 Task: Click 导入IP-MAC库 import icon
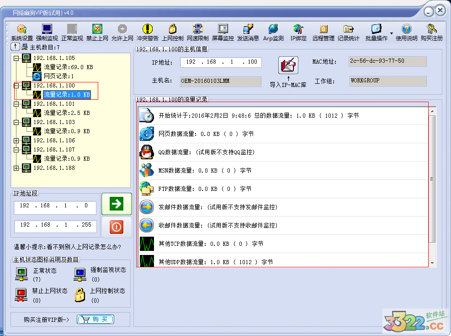tap(288, 65)
